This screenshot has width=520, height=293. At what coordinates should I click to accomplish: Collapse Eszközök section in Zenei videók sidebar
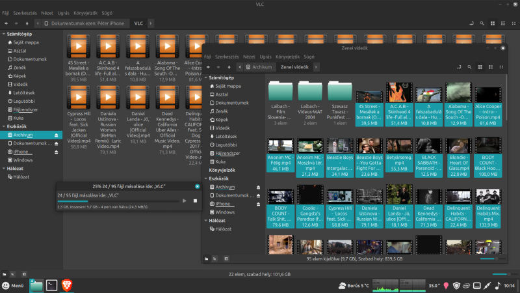[x=206, y=178]
